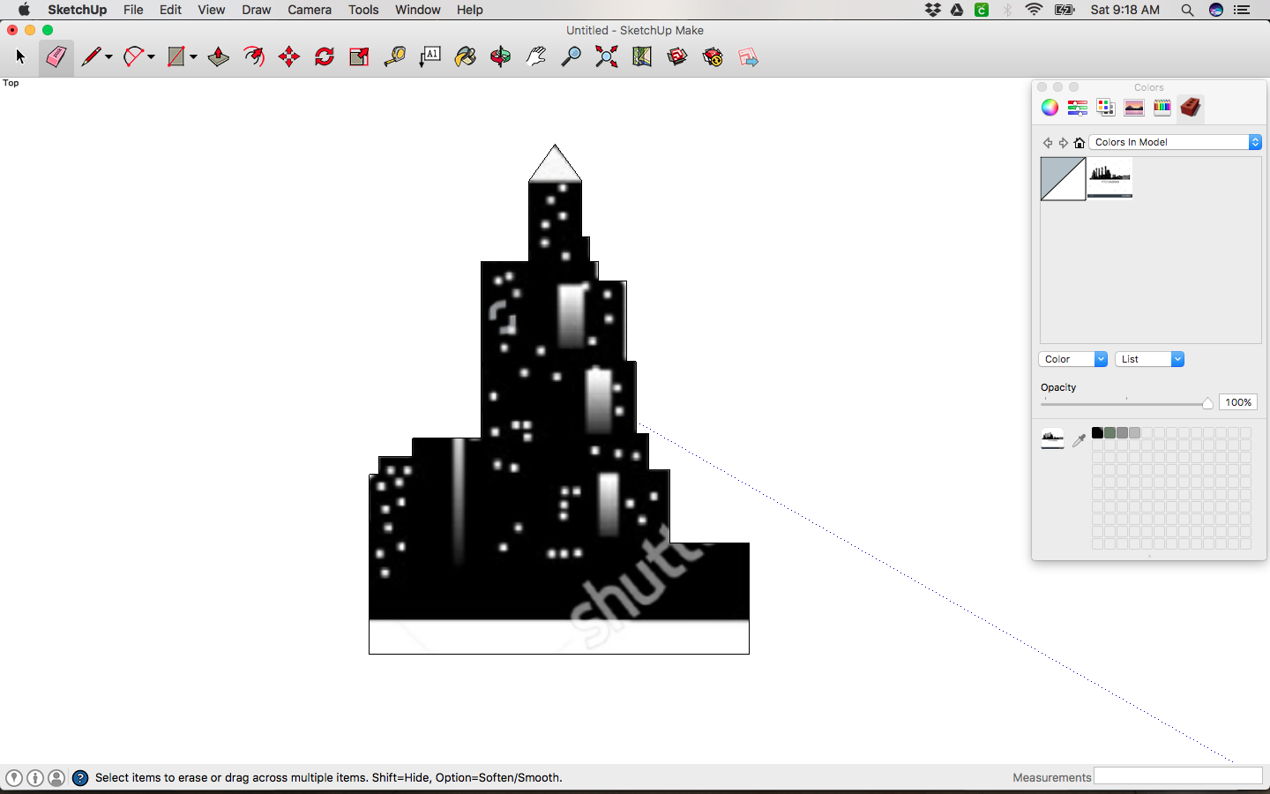Open the Colors In Model dropdown
Image resolution: width=1270 pixels, height=794 pixels.
click(1176, 142)
